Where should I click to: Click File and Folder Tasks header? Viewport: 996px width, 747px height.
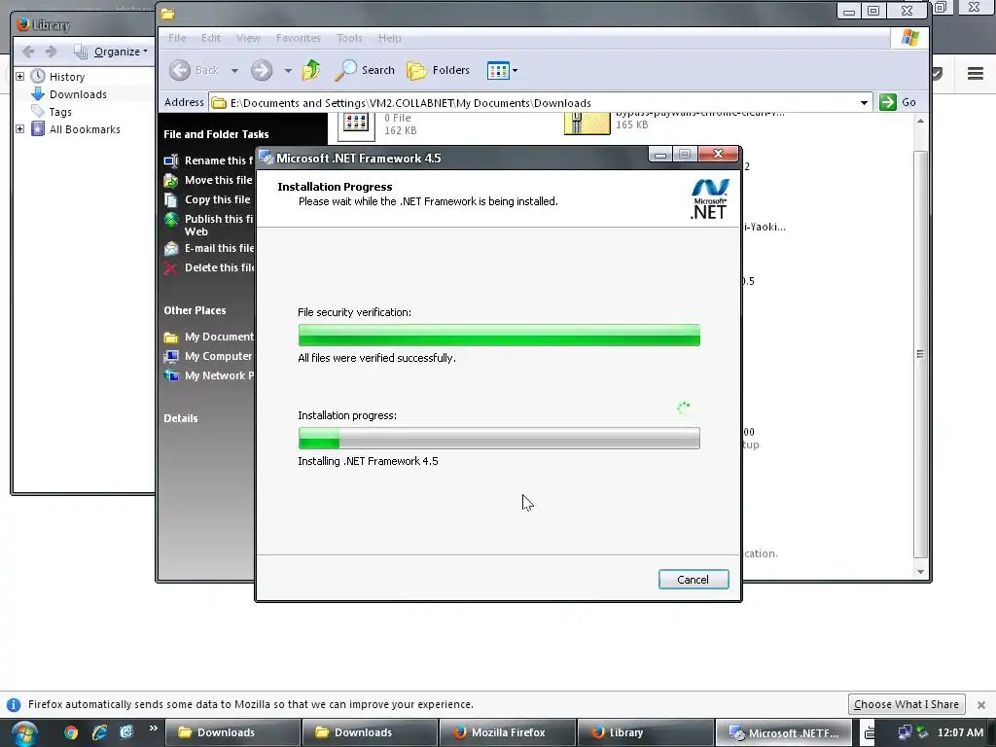pyautogui.click(x=216, y=134)
